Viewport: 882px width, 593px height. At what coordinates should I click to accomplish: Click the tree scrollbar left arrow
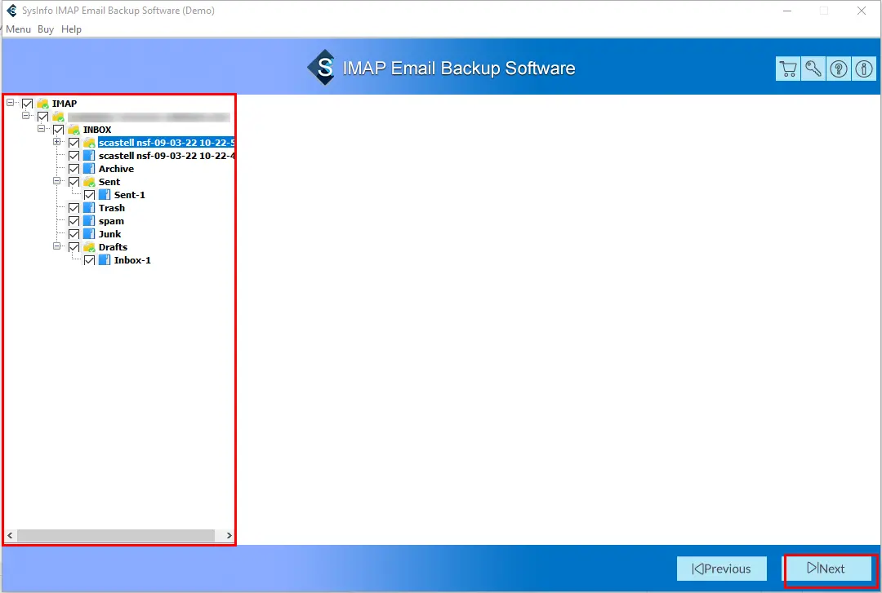pos(10,536)
